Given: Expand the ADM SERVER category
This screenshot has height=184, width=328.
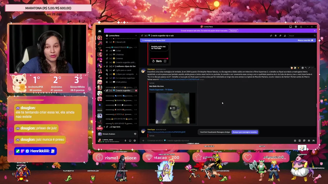Looking at the screenshot, I should [120, 123].
